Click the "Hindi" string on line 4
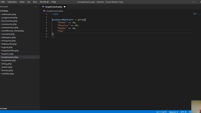 [62, 23]
